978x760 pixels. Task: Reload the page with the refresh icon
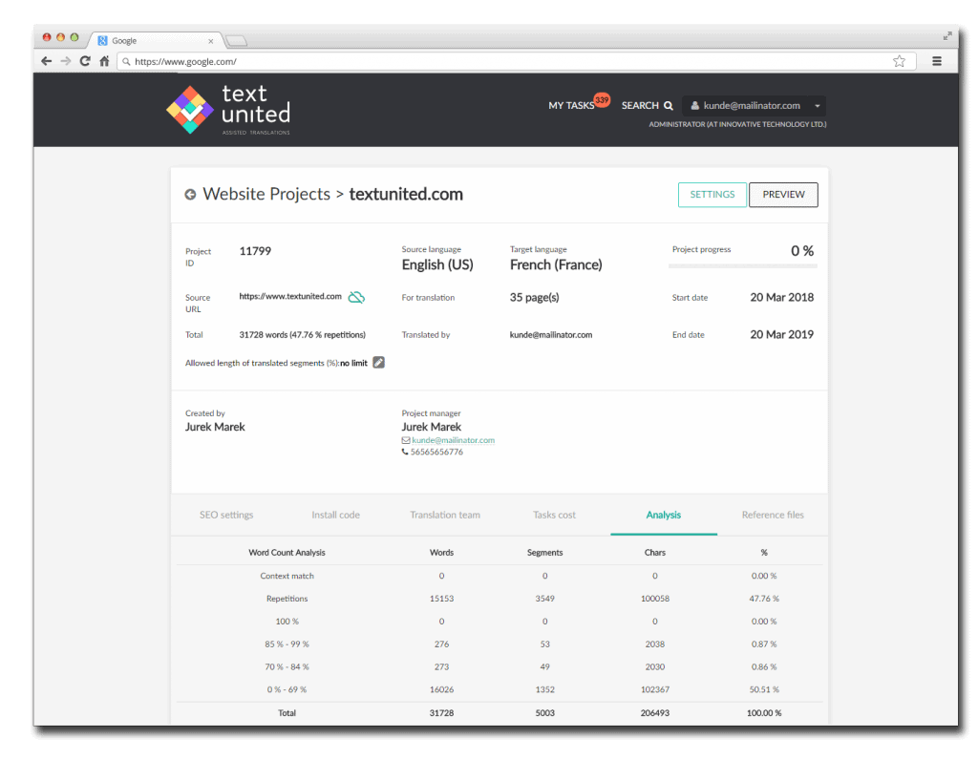(85, 61)
